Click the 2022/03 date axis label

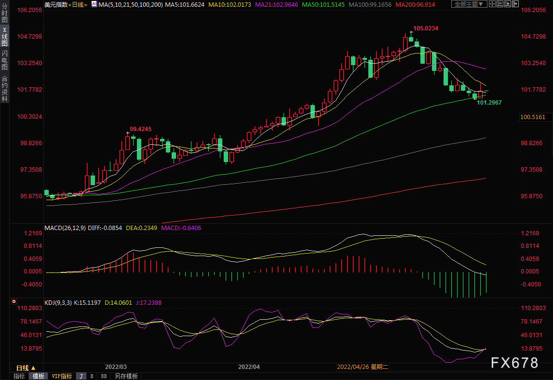click(116, 367)
